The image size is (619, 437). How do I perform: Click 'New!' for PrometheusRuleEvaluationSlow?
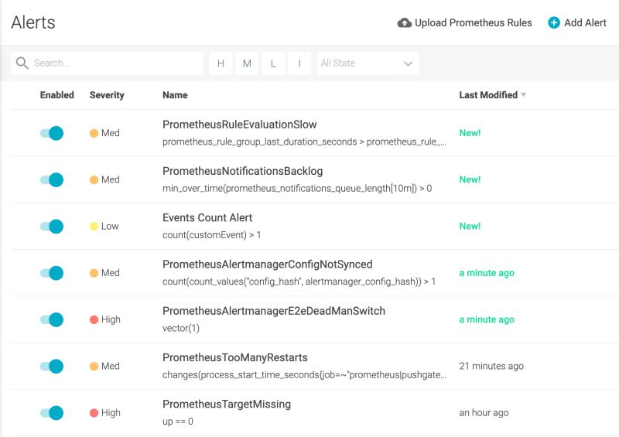coord(470,133)
